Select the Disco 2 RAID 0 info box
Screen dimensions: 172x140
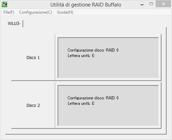pos(108,106)
